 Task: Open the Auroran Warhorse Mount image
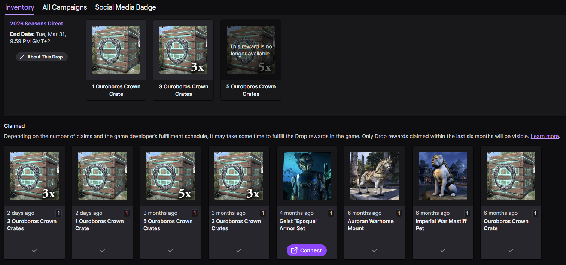[x=375, y=176]
